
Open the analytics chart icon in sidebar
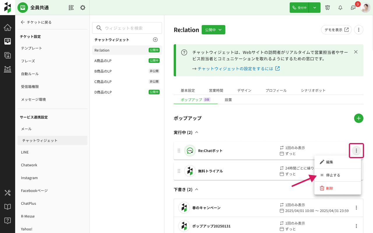(8, 69)
